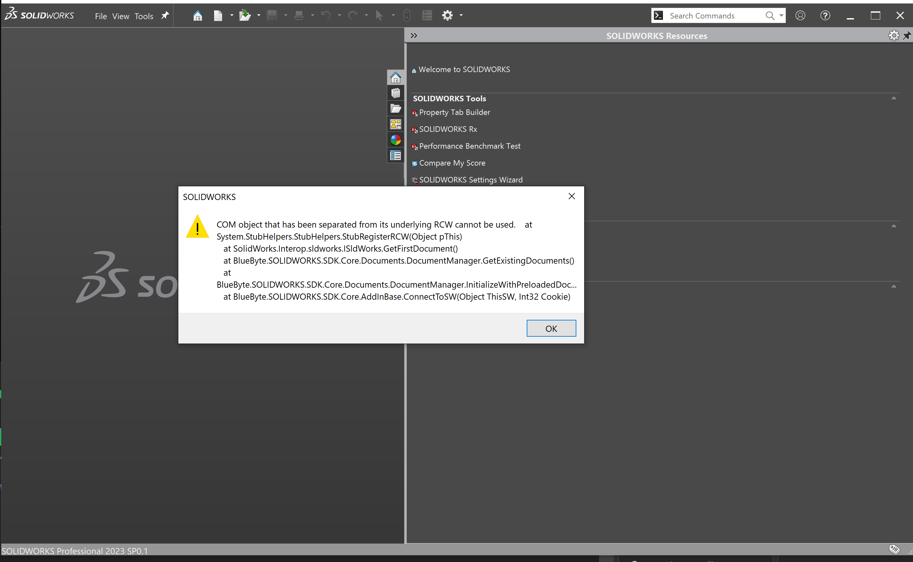Click the tags icon in status bar

point(895,549)
